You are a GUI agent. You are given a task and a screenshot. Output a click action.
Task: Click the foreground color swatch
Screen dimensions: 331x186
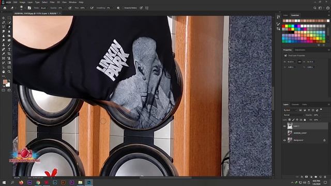click(5, 82)
